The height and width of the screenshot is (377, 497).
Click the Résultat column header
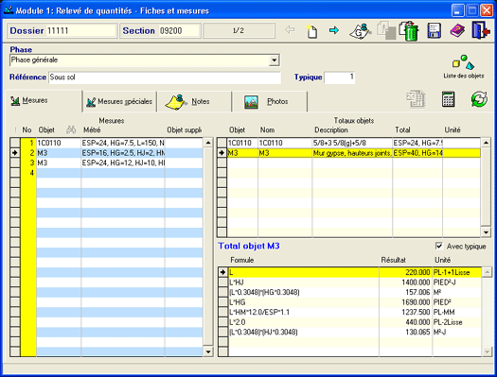coord(393,260)
